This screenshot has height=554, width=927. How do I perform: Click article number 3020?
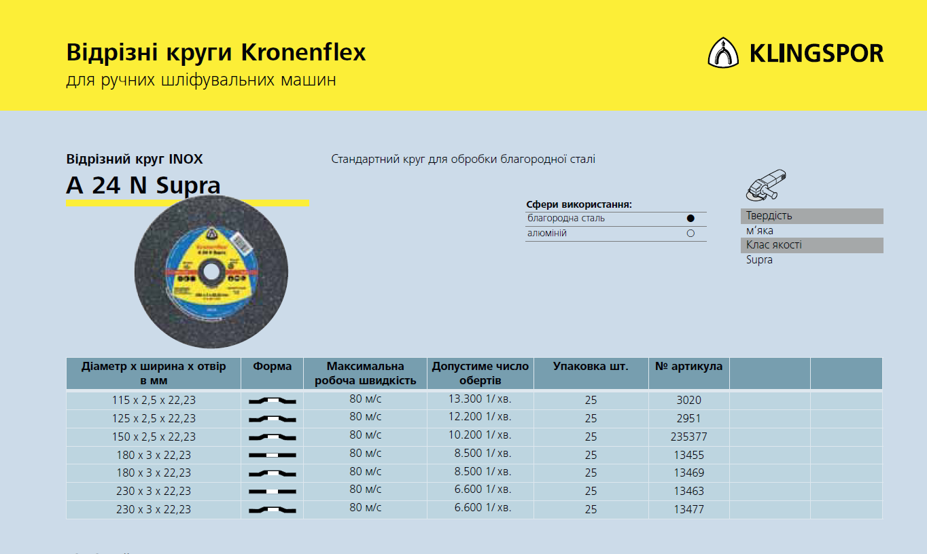tap(689, 401)
